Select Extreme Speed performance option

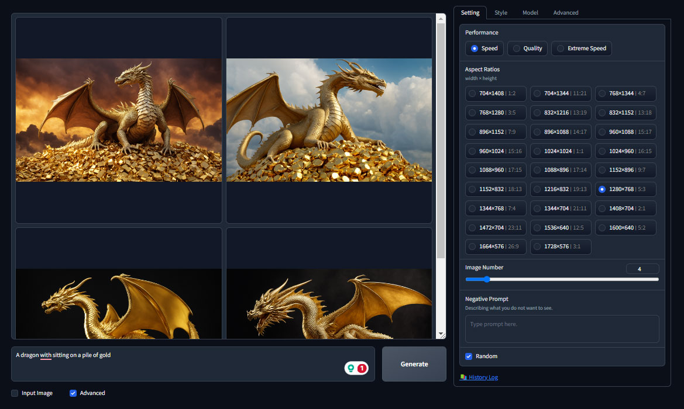click(582, 48)
